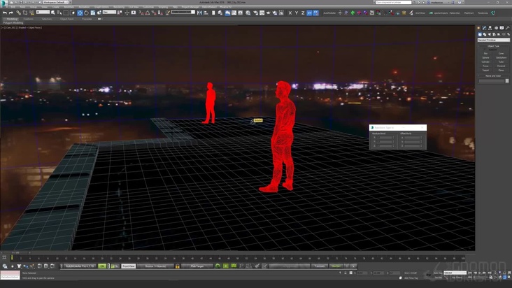512x288 pixels.
Task: Close the Transform Type-In dialog
Action: click(422, 127)
